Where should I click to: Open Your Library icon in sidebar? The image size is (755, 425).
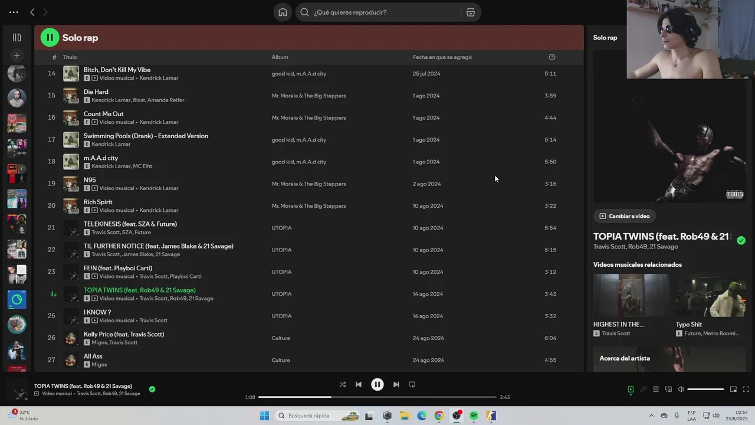(x=17, y=37)
